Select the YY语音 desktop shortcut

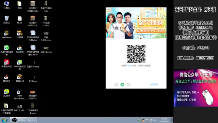[x=20, y=34]
